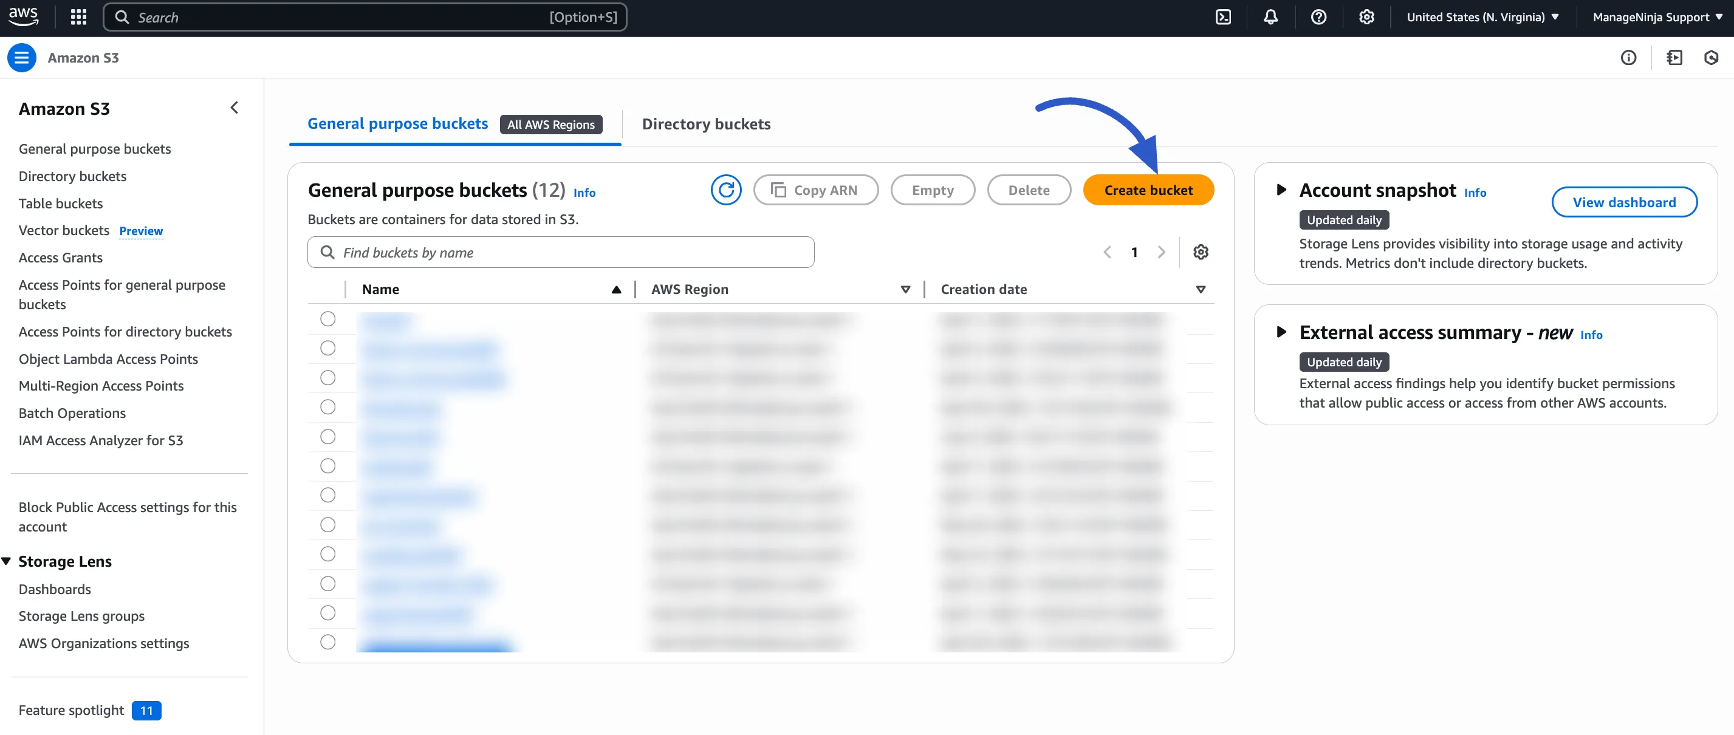Collapse the Storage Lens section
The height and width of the screenshot is (735, 1734).
coord(7,560)
